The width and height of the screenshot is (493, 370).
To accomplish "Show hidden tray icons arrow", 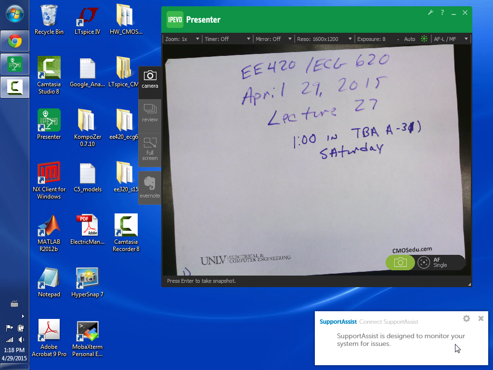I will coord(23,316).
